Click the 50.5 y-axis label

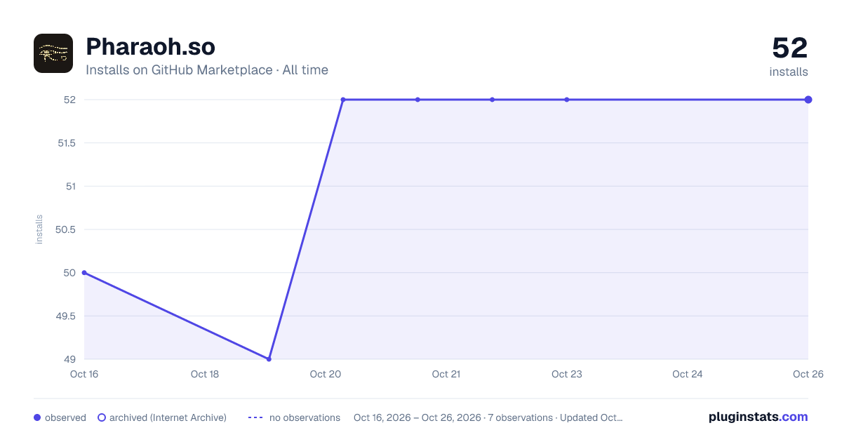(66, 229)
